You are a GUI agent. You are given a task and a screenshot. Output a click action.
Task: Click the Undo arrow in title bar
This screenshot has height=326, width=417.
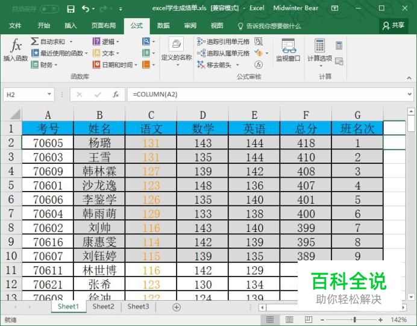[86, 9]
